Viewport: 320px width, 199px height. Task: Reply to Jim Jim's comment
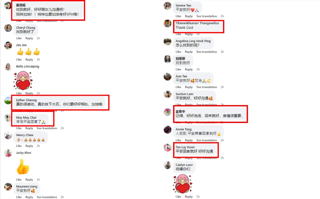(29, 59)
